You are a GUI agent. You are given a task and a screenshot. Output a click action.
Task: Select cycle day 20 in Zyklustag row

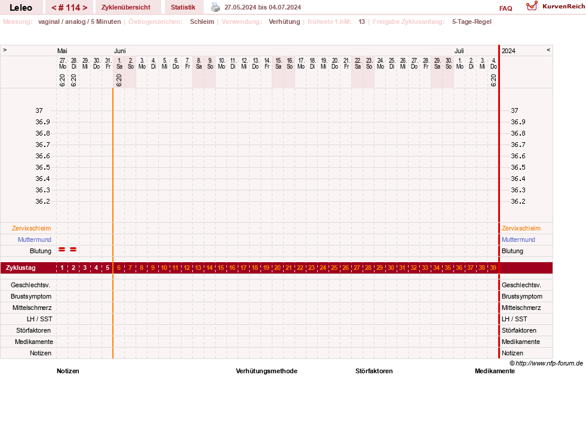[277, 268]
